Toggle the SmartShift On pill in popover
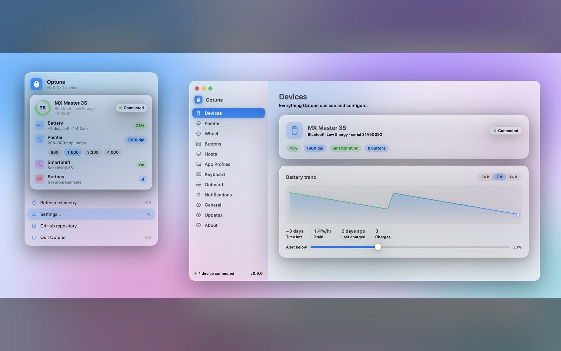 tap(142, 165)
